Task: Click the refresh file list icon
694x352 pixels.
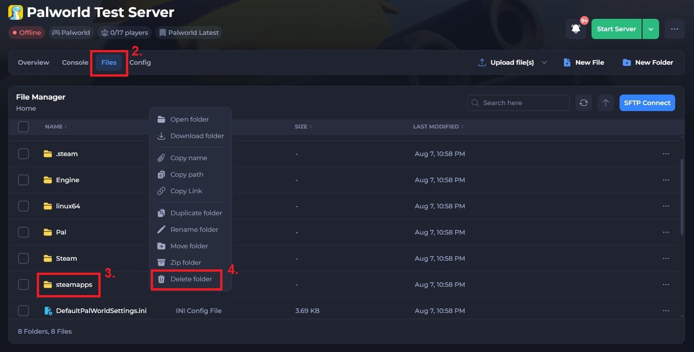Action: 584,103
